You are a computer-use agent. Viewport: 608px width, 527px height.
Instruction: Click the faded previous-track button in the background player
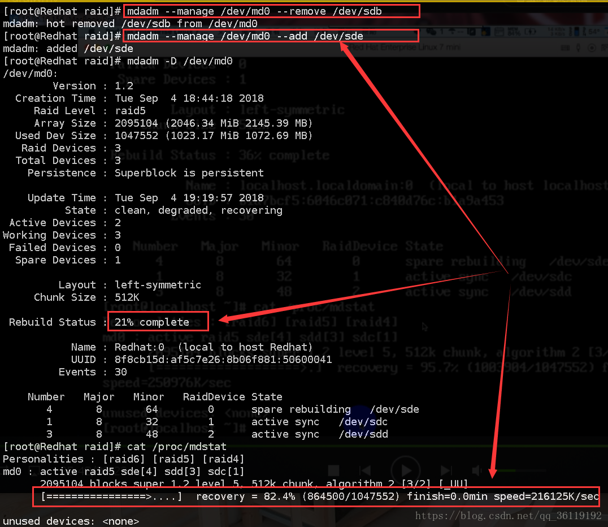364,470
